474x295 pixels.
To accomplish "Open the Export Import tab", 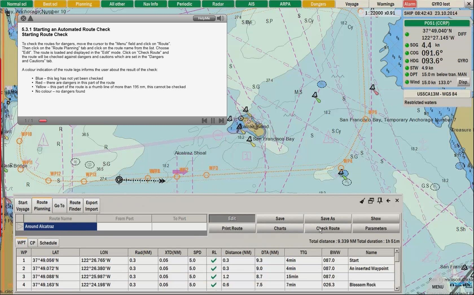I will pos(91,205).
